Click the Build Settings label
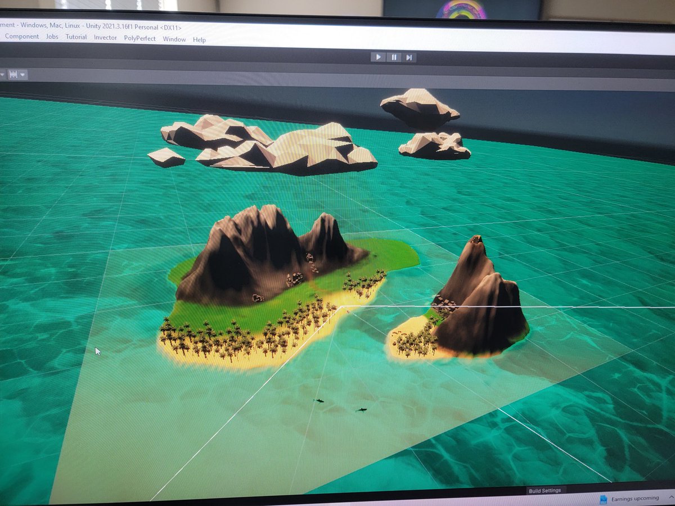The width and height of the screenshot is (675, 506). pyautogui.click(x=544, y=491)
